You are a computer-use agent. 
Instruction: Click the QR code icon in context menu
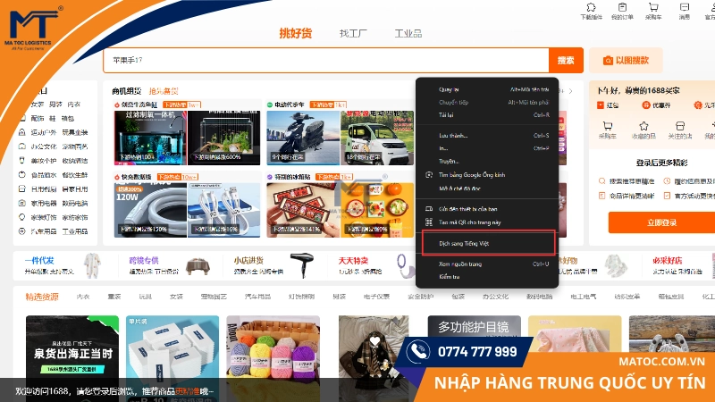pos(429,222)
